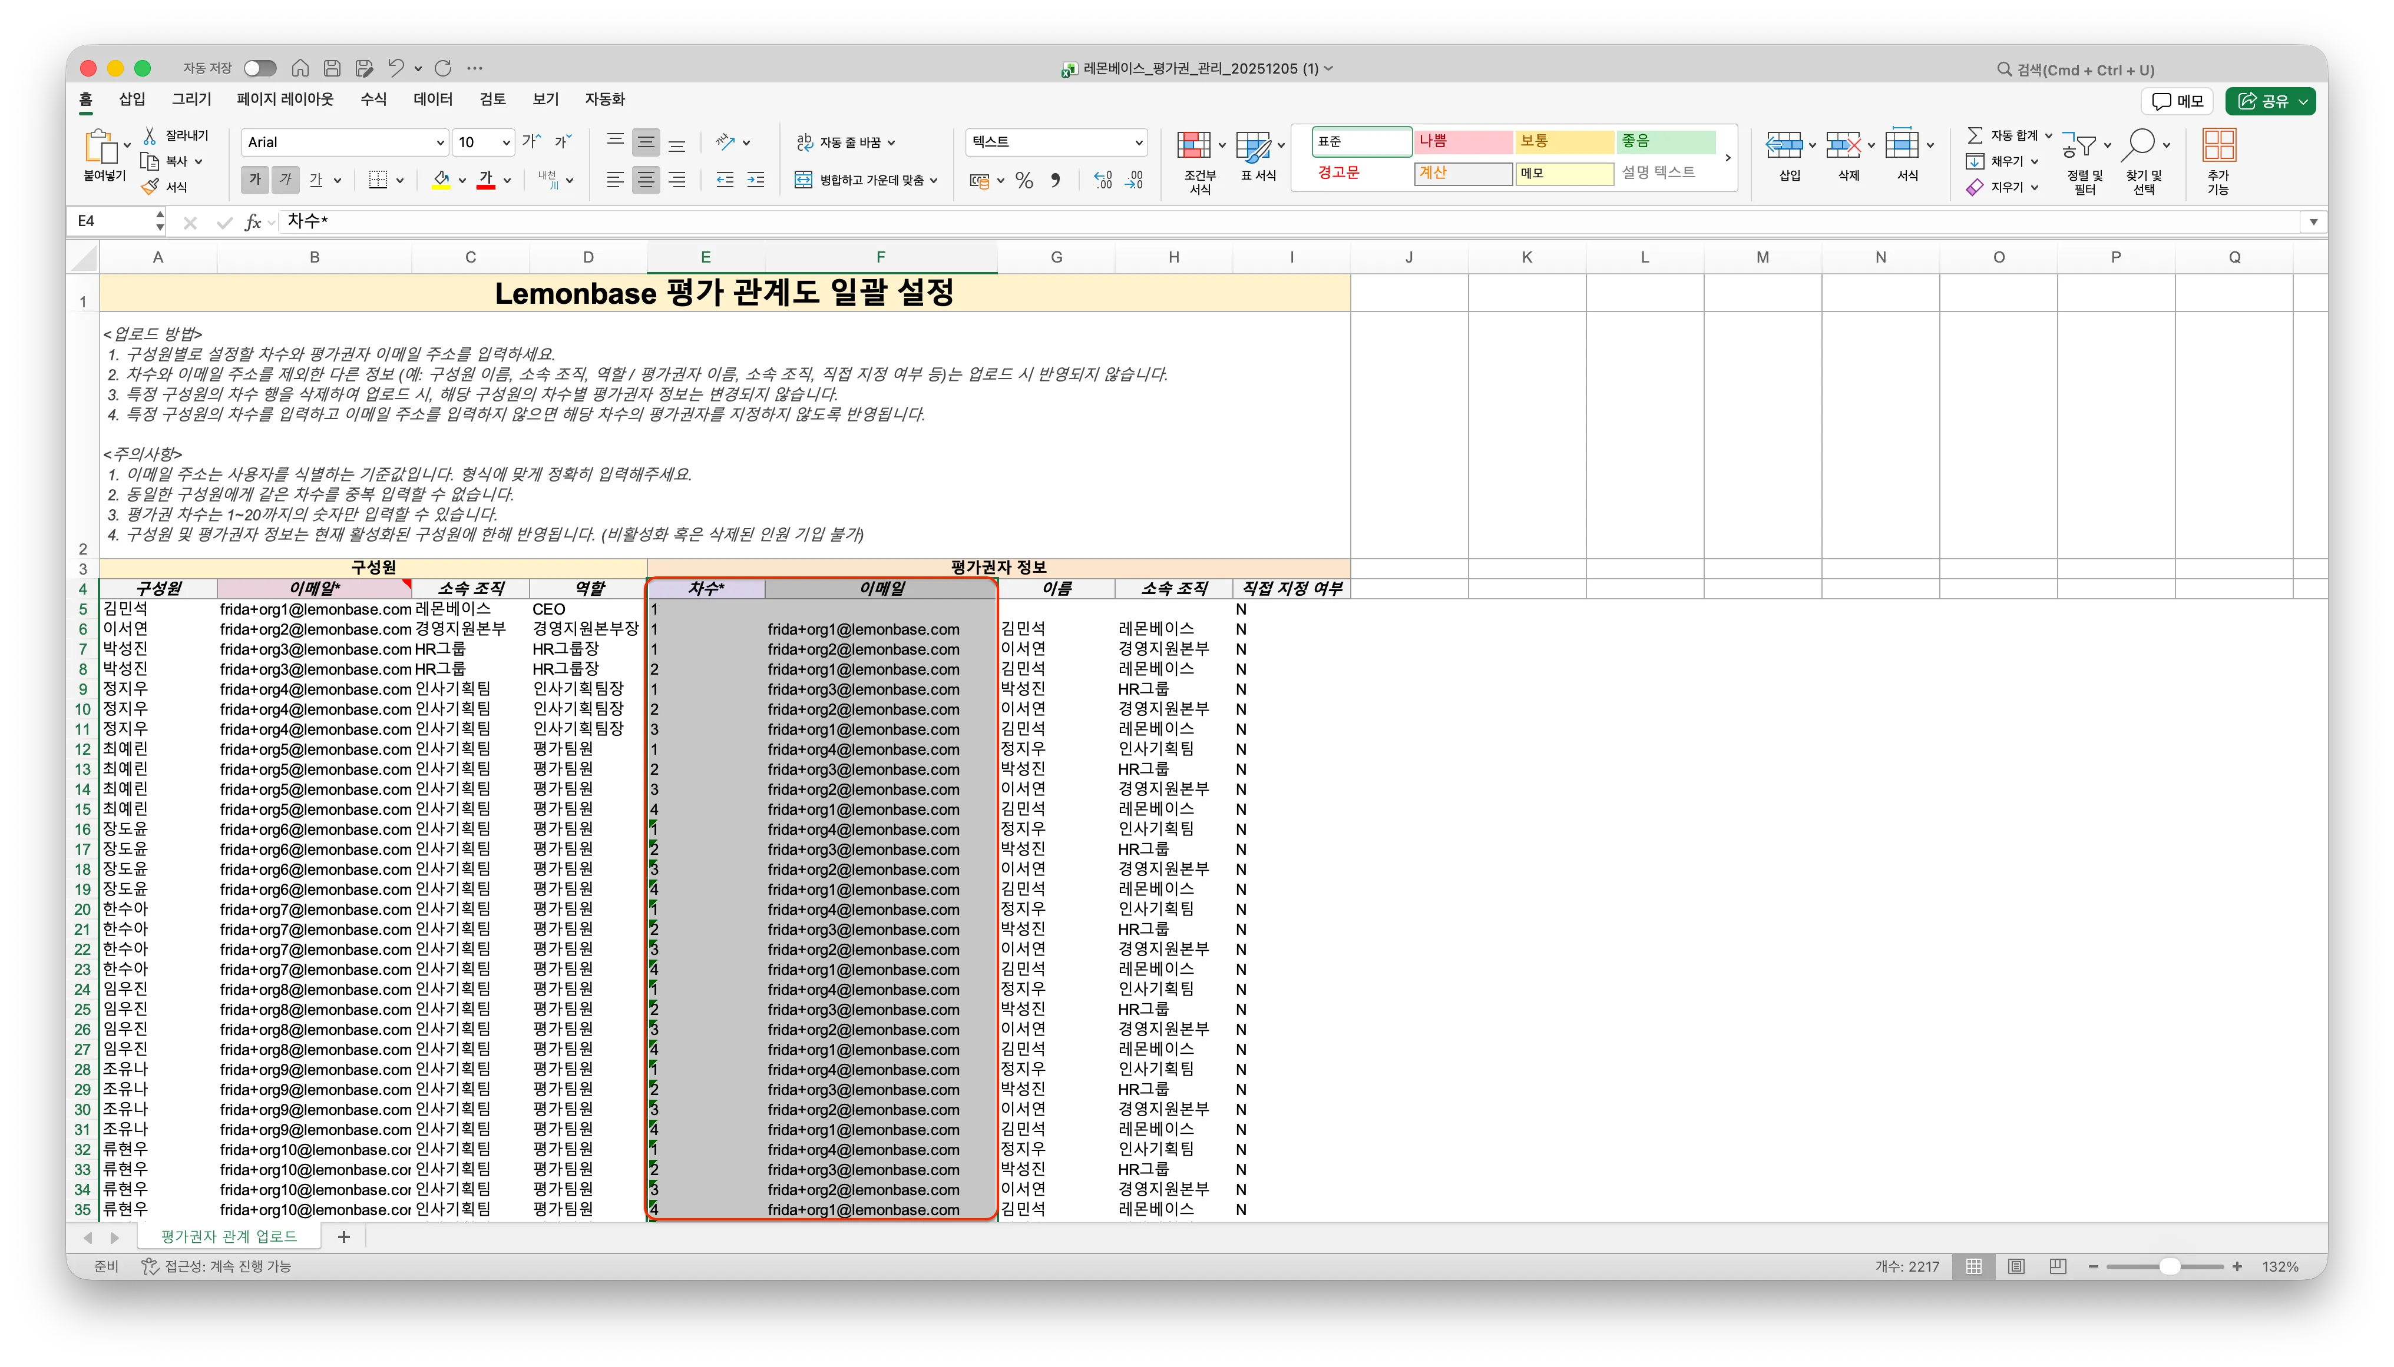Click the increase decimal icon
The width and height of the screenshot is (2394, 1367).
[1103, 180]
